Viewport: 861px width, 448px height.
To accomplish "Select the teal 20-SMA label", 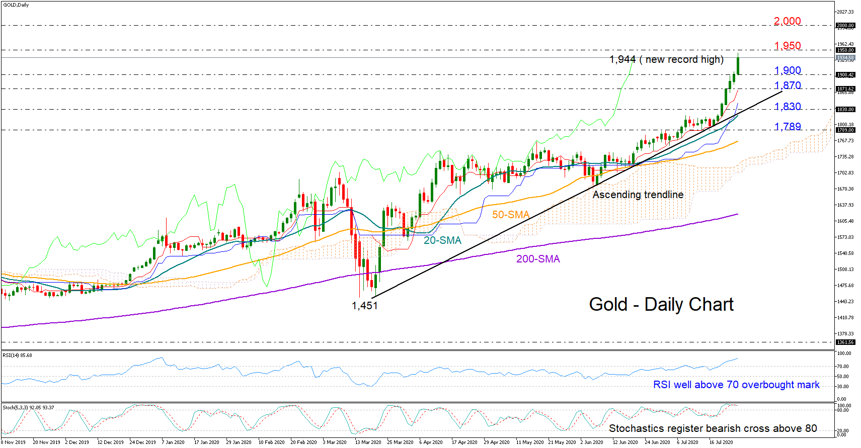I will (442, 240).
